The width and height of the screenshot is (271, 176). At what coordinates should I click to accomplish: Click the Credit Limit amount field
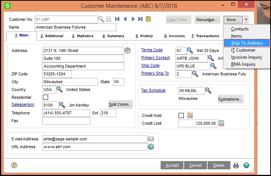[198, 123]
